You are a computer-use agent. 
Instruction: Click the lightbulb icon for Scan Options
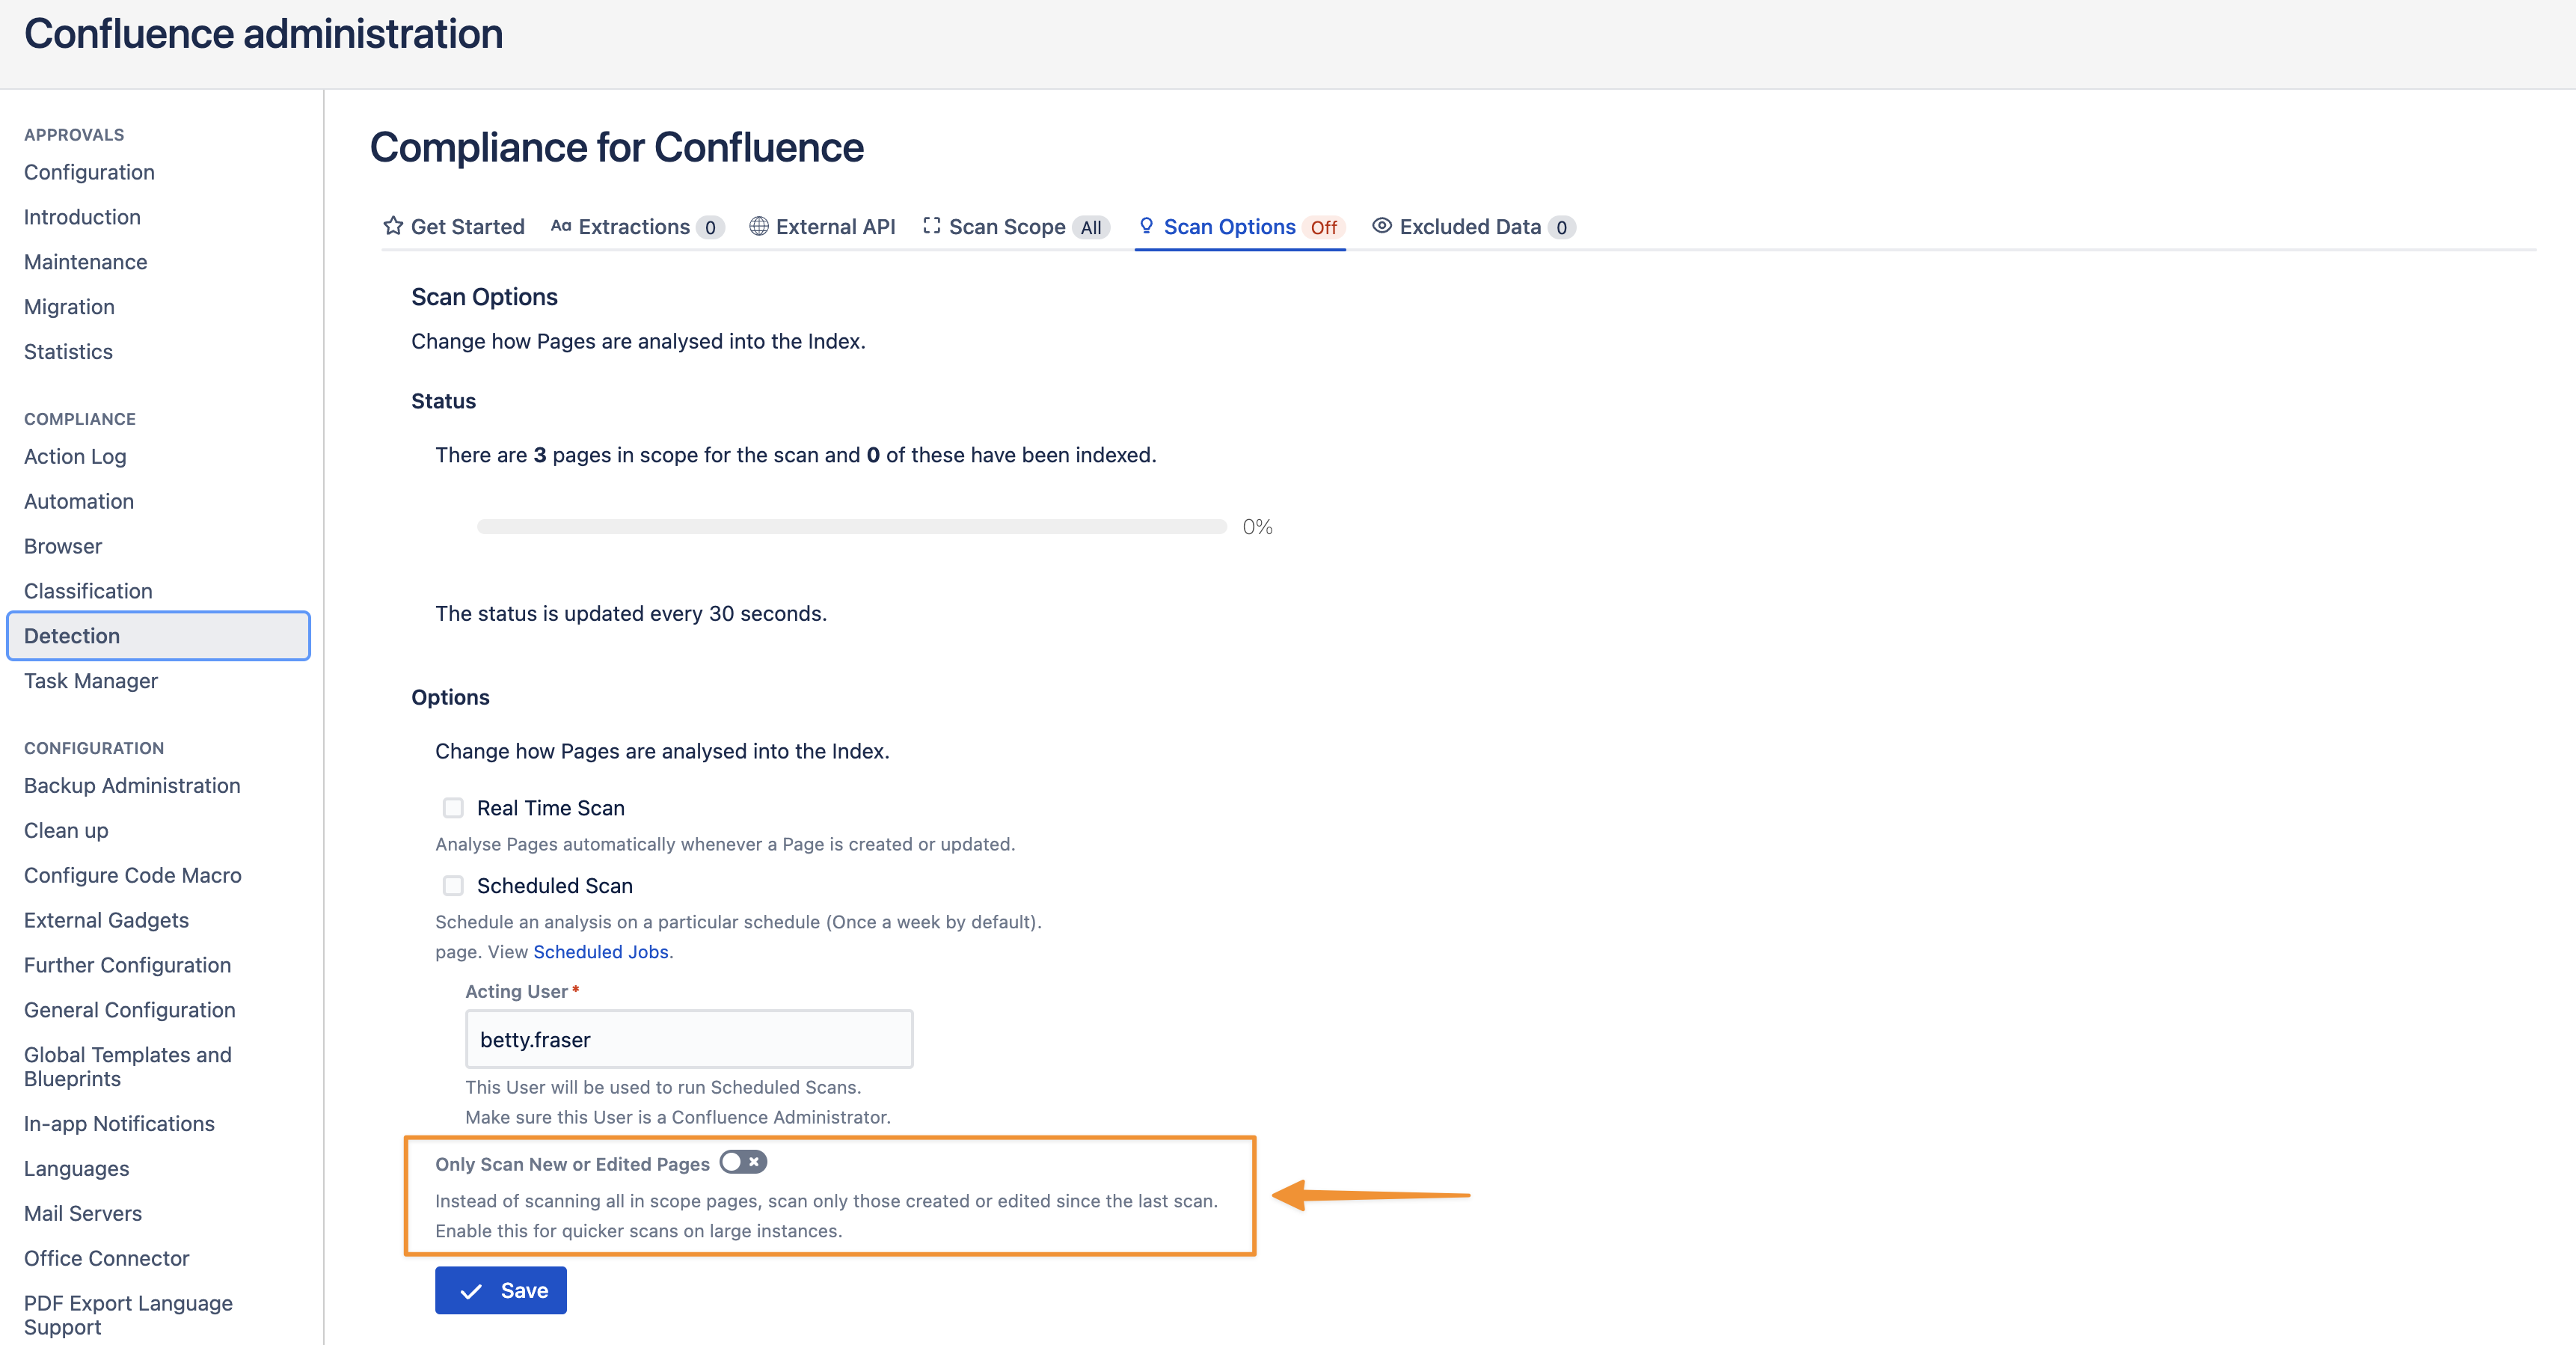pos(1146,226)
